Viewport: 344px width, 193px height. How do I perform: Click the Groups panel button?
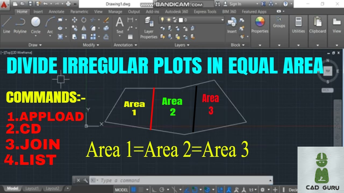[279, 22]
